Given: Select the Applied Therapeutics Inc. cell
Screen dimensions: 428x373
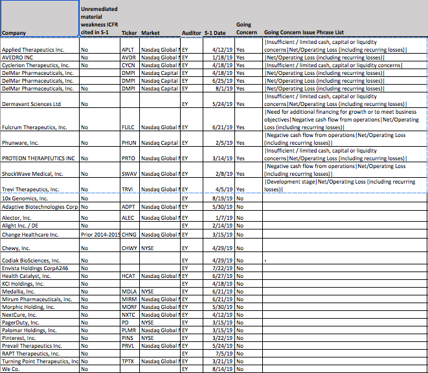Looking at the screenshot, I should pyautogui.click(x=40, y=45).
